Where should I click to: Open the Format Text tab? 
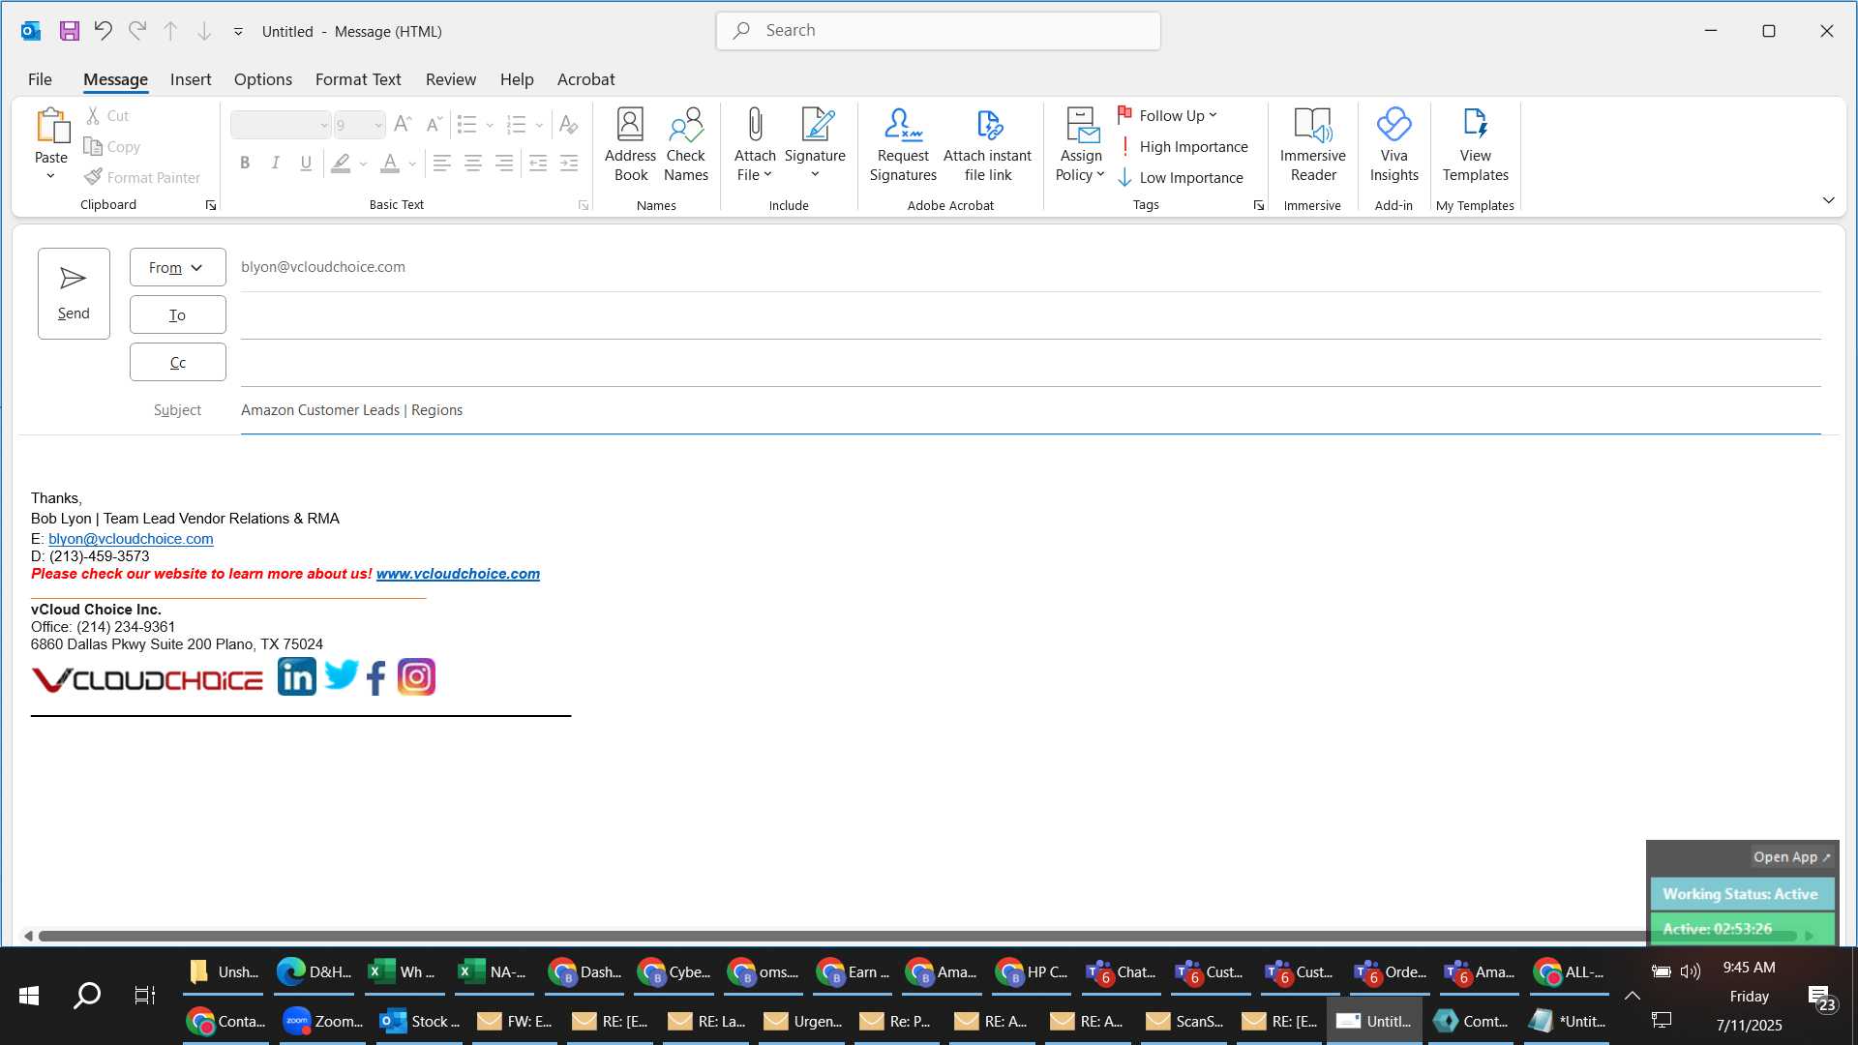(358, 79)
